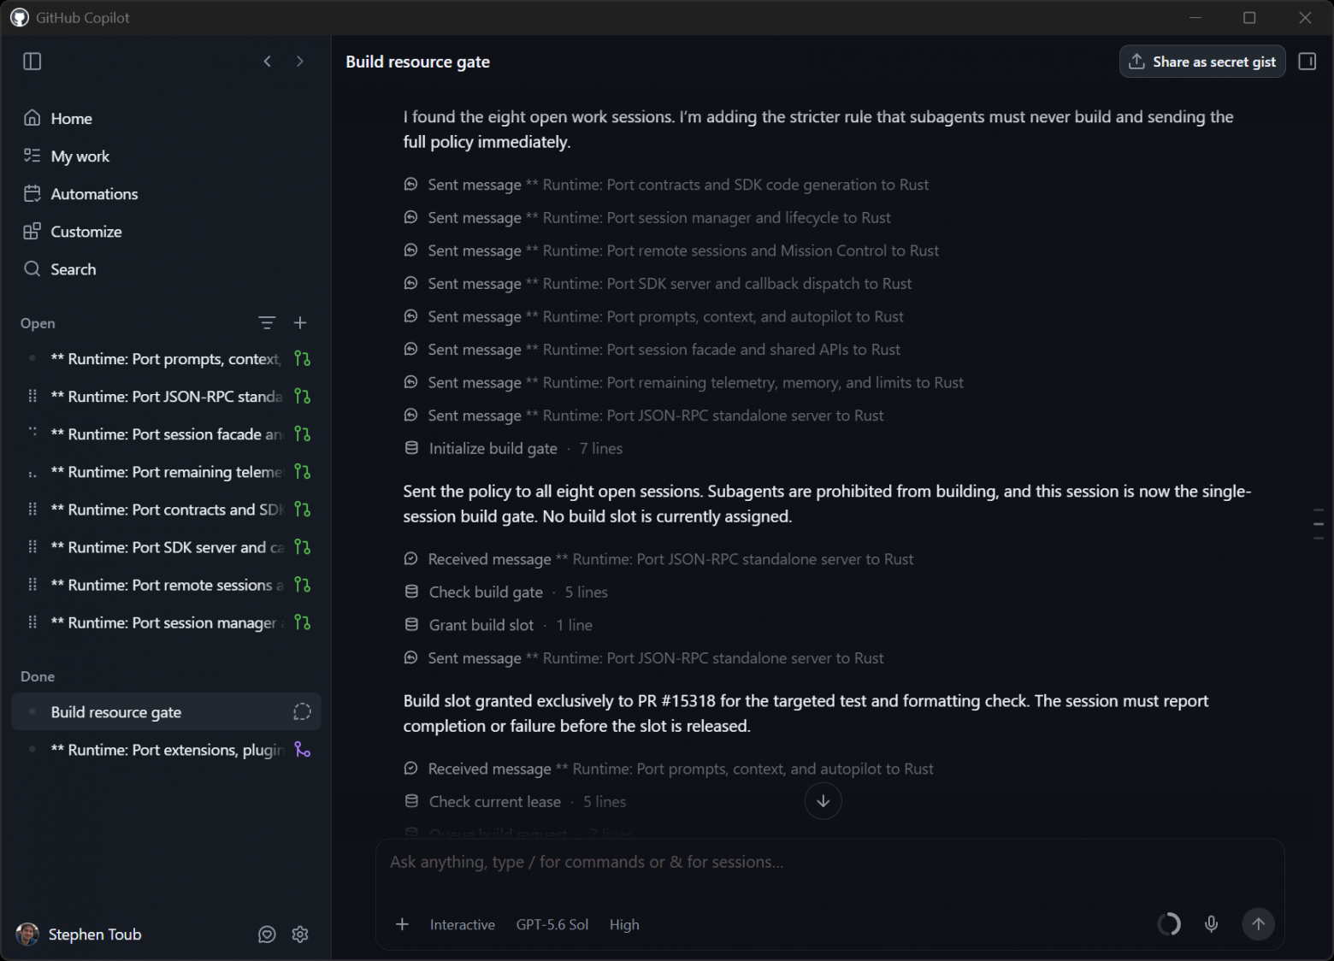Viewport: 1334px width, 961px height.
Task: Open the filter icon beside Open sessions
Action: (267, 323)
